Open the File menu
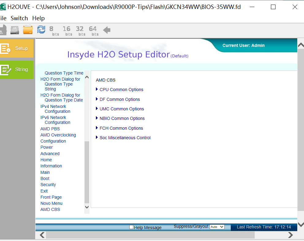 point(3,18)
